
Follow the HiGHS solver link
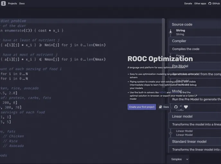[163, 93]
